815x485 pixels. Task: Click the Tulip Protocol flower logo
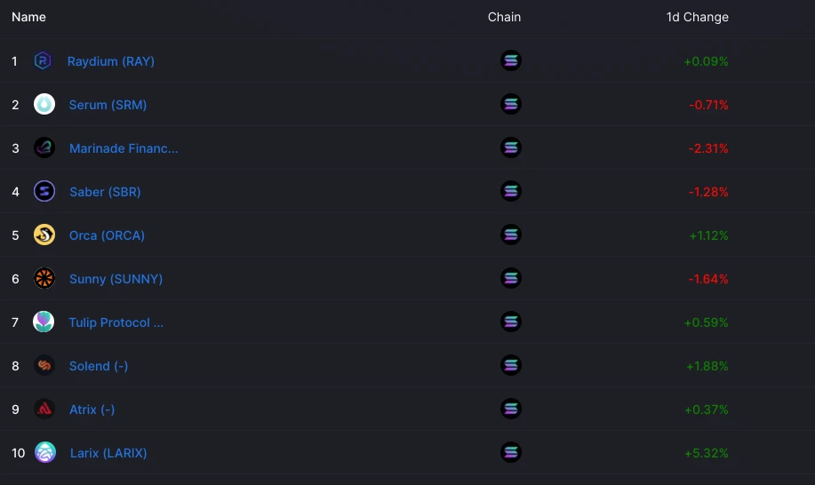(44, 322)
